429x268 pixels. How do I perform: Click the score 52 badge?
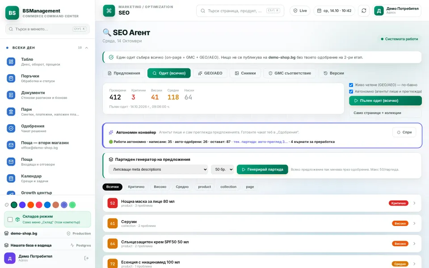pos(113,203)
